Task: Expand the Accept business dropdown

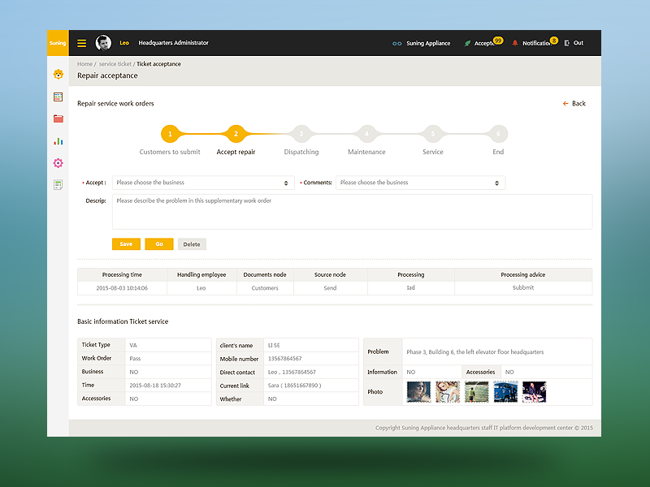Action: [202, 183]
